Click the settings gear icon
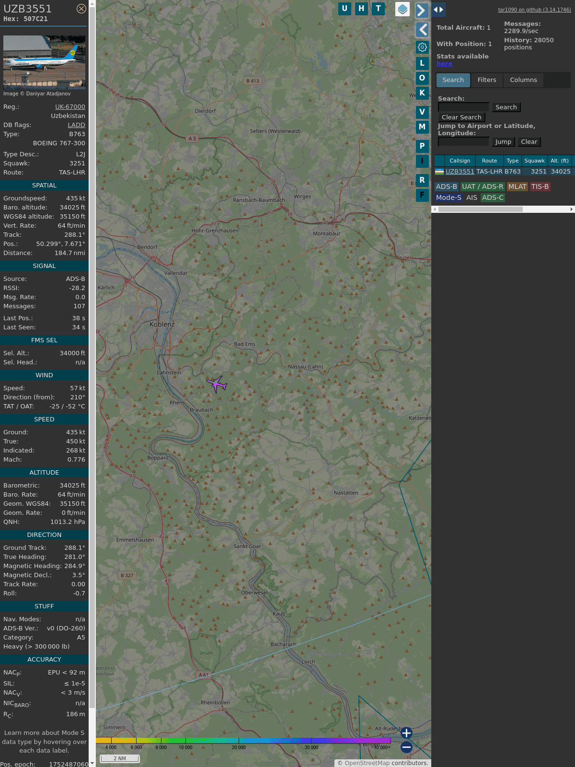The image size is (575, 767). (x=422, y=47)
